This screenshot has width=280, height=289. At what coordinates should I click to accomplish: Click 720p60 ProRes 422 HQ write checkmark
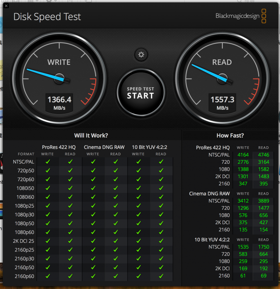click(x=48, y=179)
